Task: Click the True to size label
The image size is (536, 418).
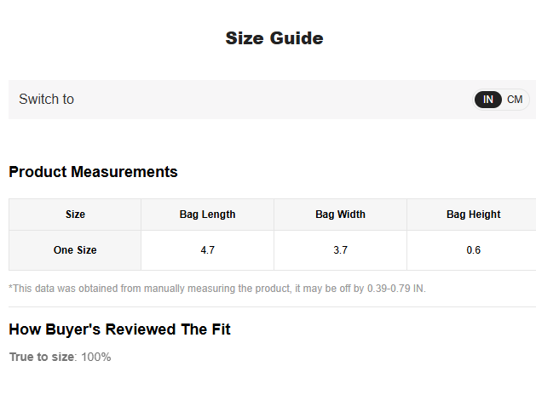Action: point(42,357)
